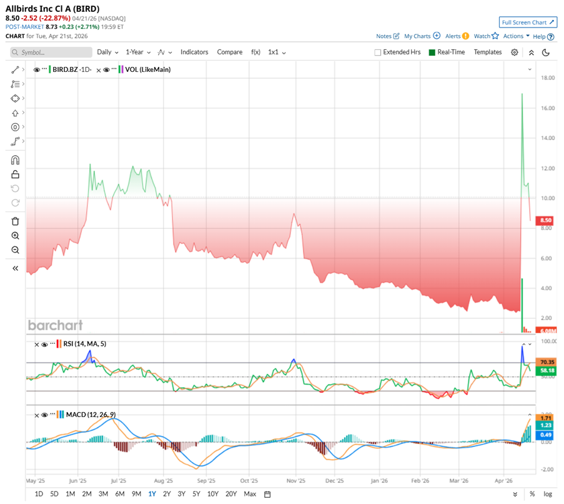This screenshot has height=504, width=564.
Task: Open the Indicators menu
Action: 194,52
